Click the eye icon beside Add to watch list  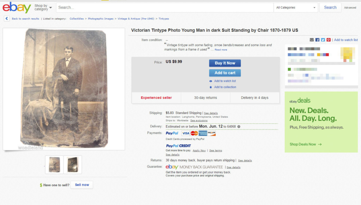211,81
